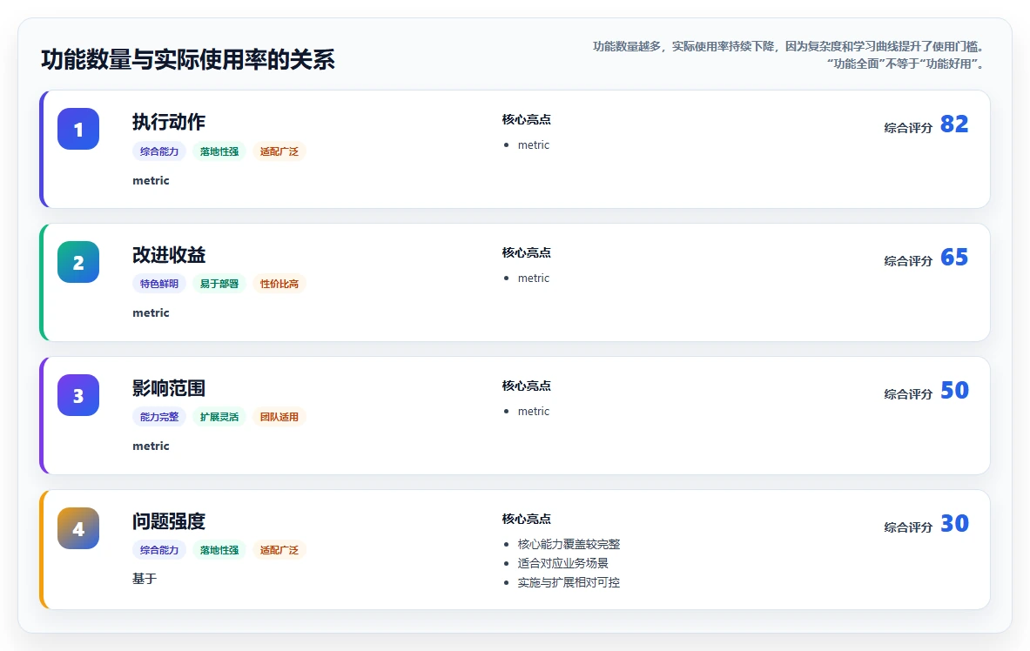Click the number 3 rank badge
This screenshot has height=651, width=1030.
click(78, 395)
